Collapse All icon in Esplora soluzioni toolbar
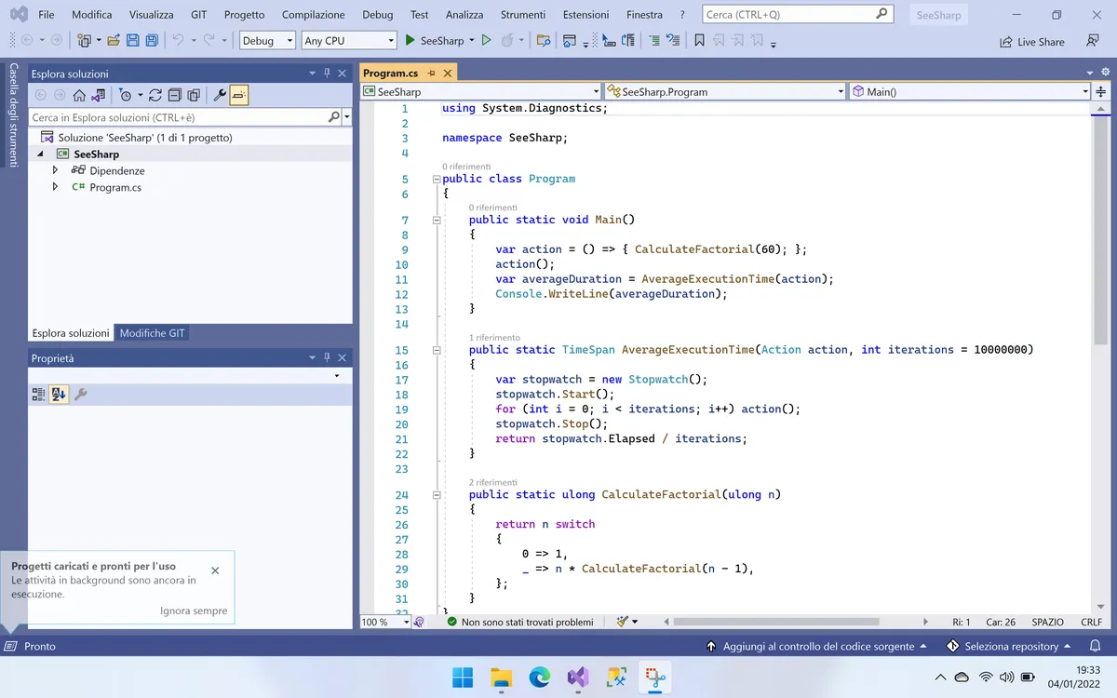The height and width of the screenshot is (698, 1117). click(x=174, y=95)
